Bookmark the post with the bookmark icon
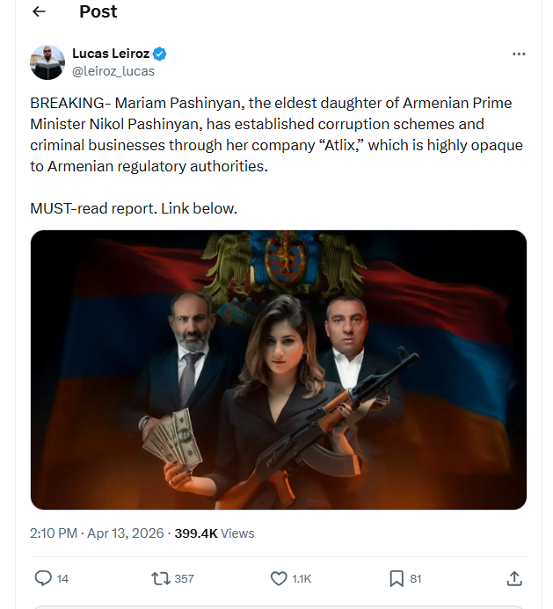The image size is (553, 609). point(397,578)
